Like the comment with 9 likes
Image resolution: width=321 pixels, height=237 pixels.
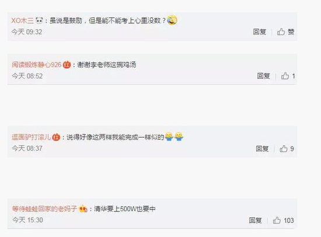point(287,148)
